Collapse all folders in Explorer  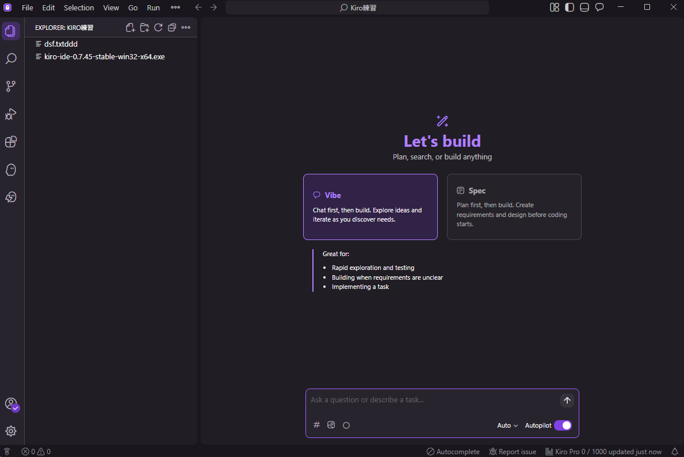click(x=171, y=28)
